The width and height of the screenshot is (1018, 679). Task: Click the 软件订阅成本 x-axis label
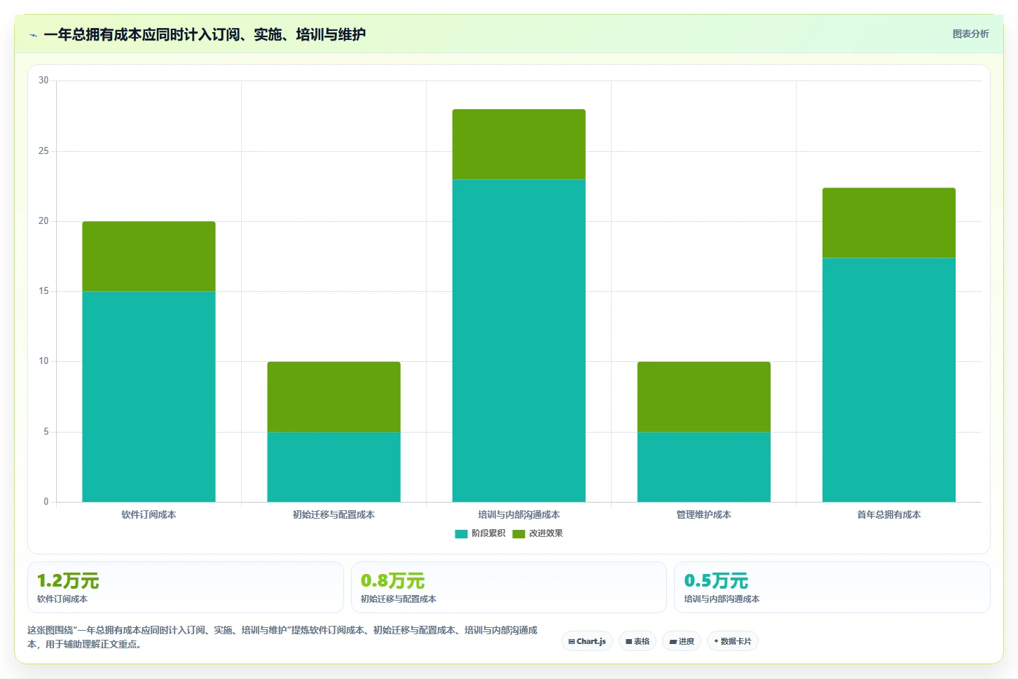tap(149, 514)
